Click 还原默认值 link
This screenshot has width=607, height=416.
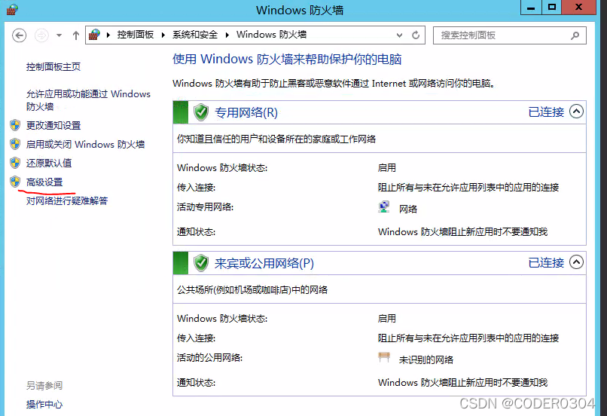point(49,163)
